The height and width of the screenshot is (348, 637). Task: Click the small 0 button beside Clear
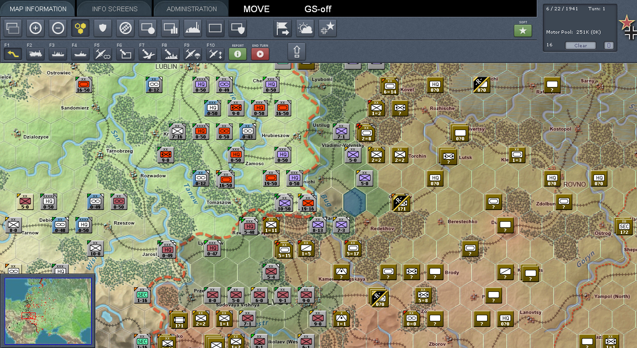(608, 45)
